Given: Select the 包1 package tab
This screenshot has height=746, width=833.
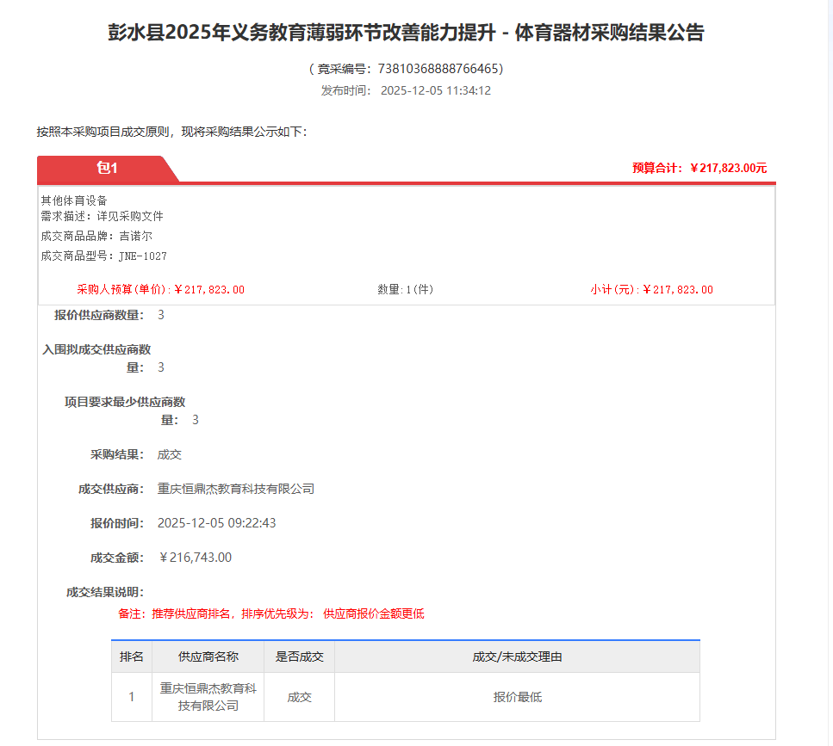Looking at the screenshot, I should point(107,169).
